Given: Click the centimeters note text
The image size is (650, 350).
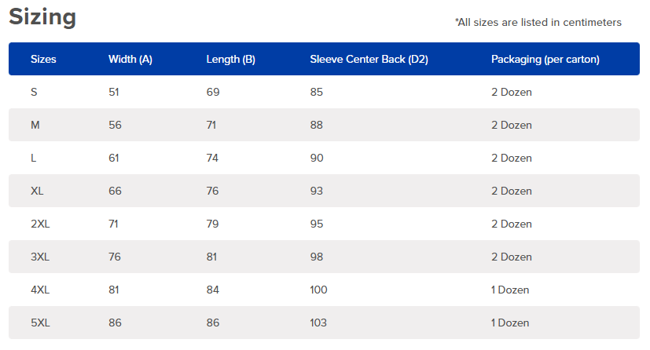Looking at the screenshot, I should click(x=538, y=22).
